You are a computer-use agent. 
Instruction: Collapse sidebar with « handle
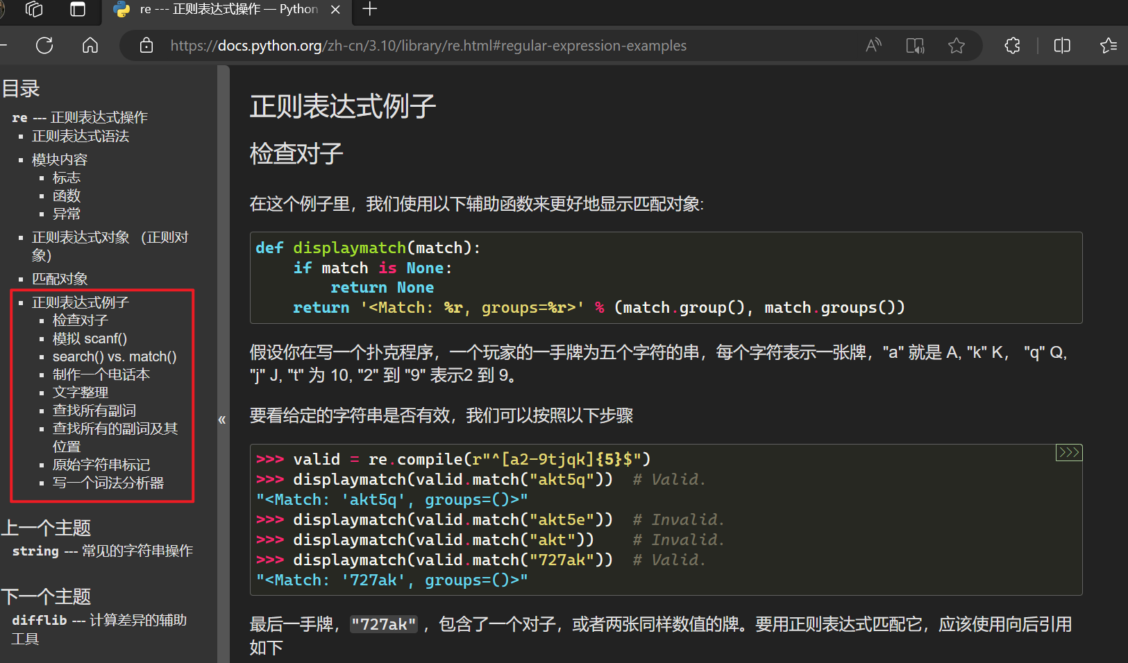point(222,420)
